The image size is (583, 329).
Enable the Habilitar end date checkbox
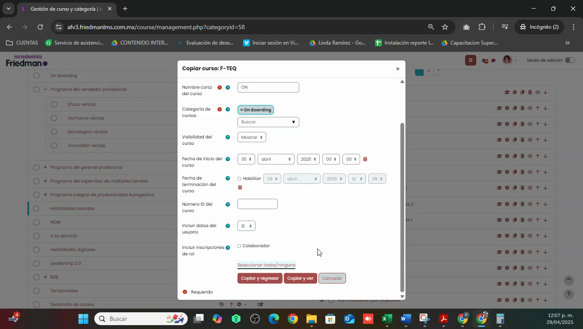click(x=239, y=179)
